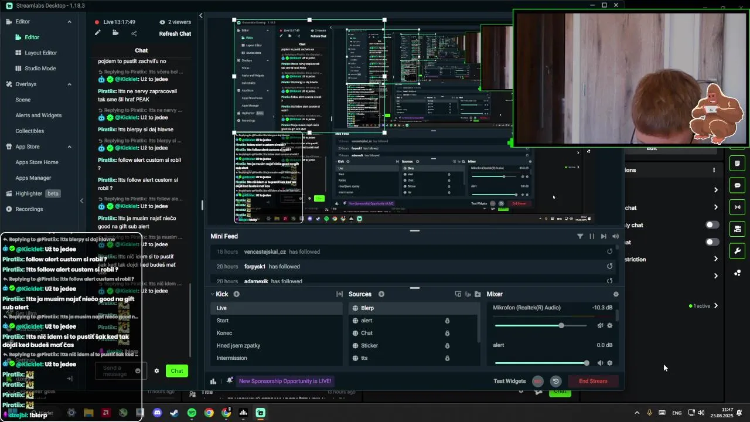The height and width of the screenshot is (422, 750).
Task: Click the pencil edit stream info icon
Action: (98, 33)
